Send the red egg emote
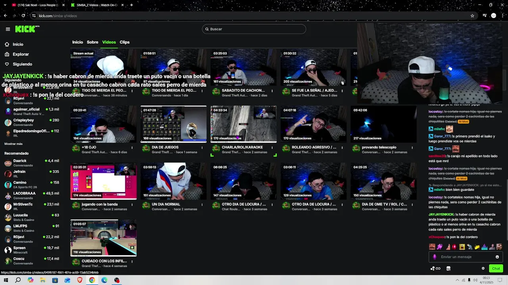 click(454, 247)
